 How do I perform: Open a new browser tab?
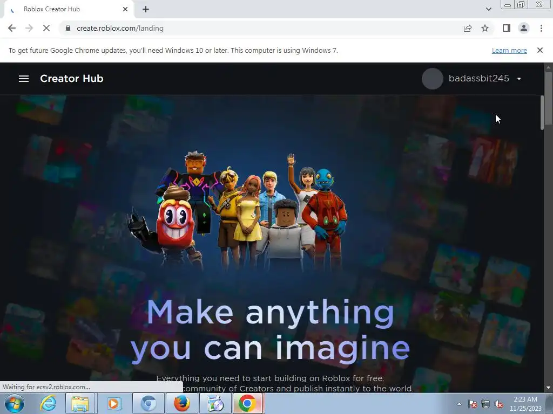tap(146, 9)
